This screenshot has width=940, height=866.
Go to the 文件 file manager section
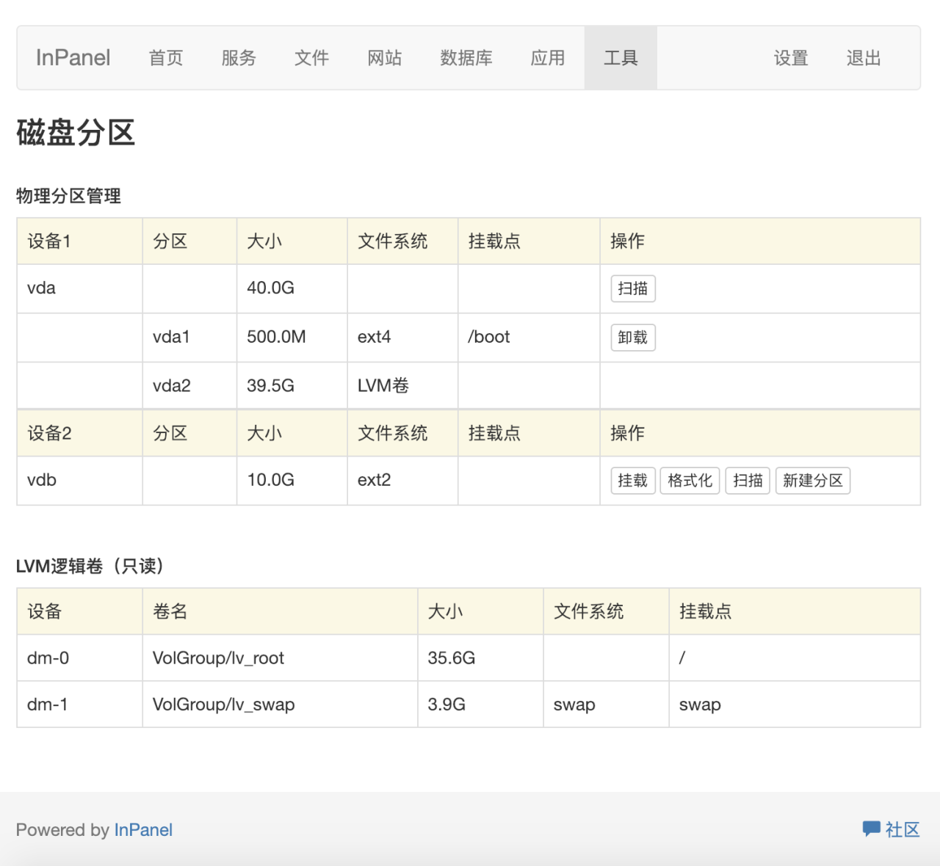coord(311,58)
